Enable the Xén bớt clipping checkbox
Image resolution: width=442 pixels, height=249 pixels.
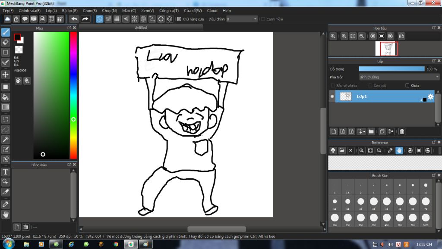click(x=370, y=86)
